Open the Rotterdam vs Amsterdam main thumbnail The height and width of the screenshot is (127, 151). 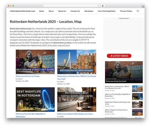(x=77, y=62)
